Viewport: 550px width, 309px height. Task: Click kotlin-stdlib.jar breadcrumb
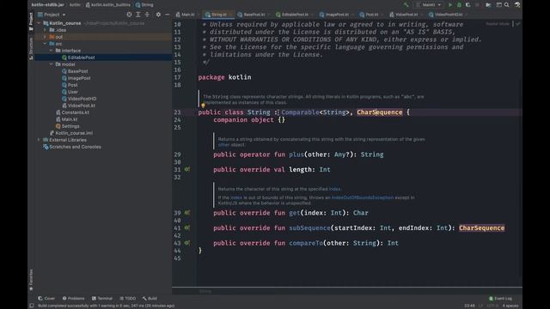pos(48,5)
